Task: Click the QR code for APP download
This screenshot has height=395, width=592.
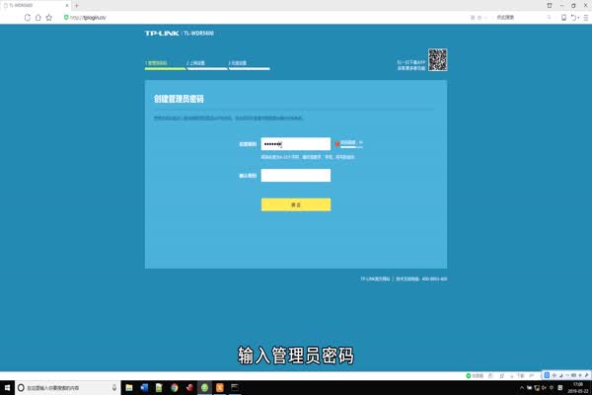Action: 437,59
